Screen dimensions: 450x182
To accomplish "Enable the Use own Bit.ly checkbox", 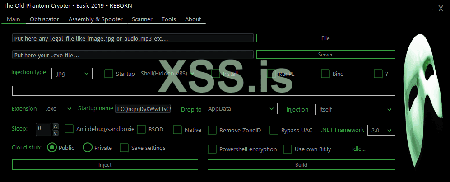I will pyautogui.click(x=287, y=149).
